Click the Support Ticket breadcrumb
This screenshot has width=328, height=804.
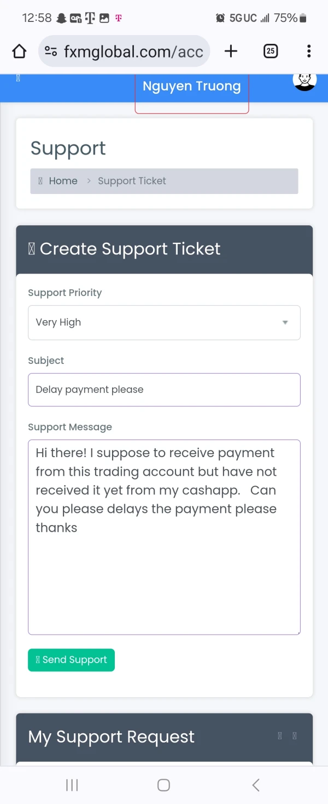[132, 181]
